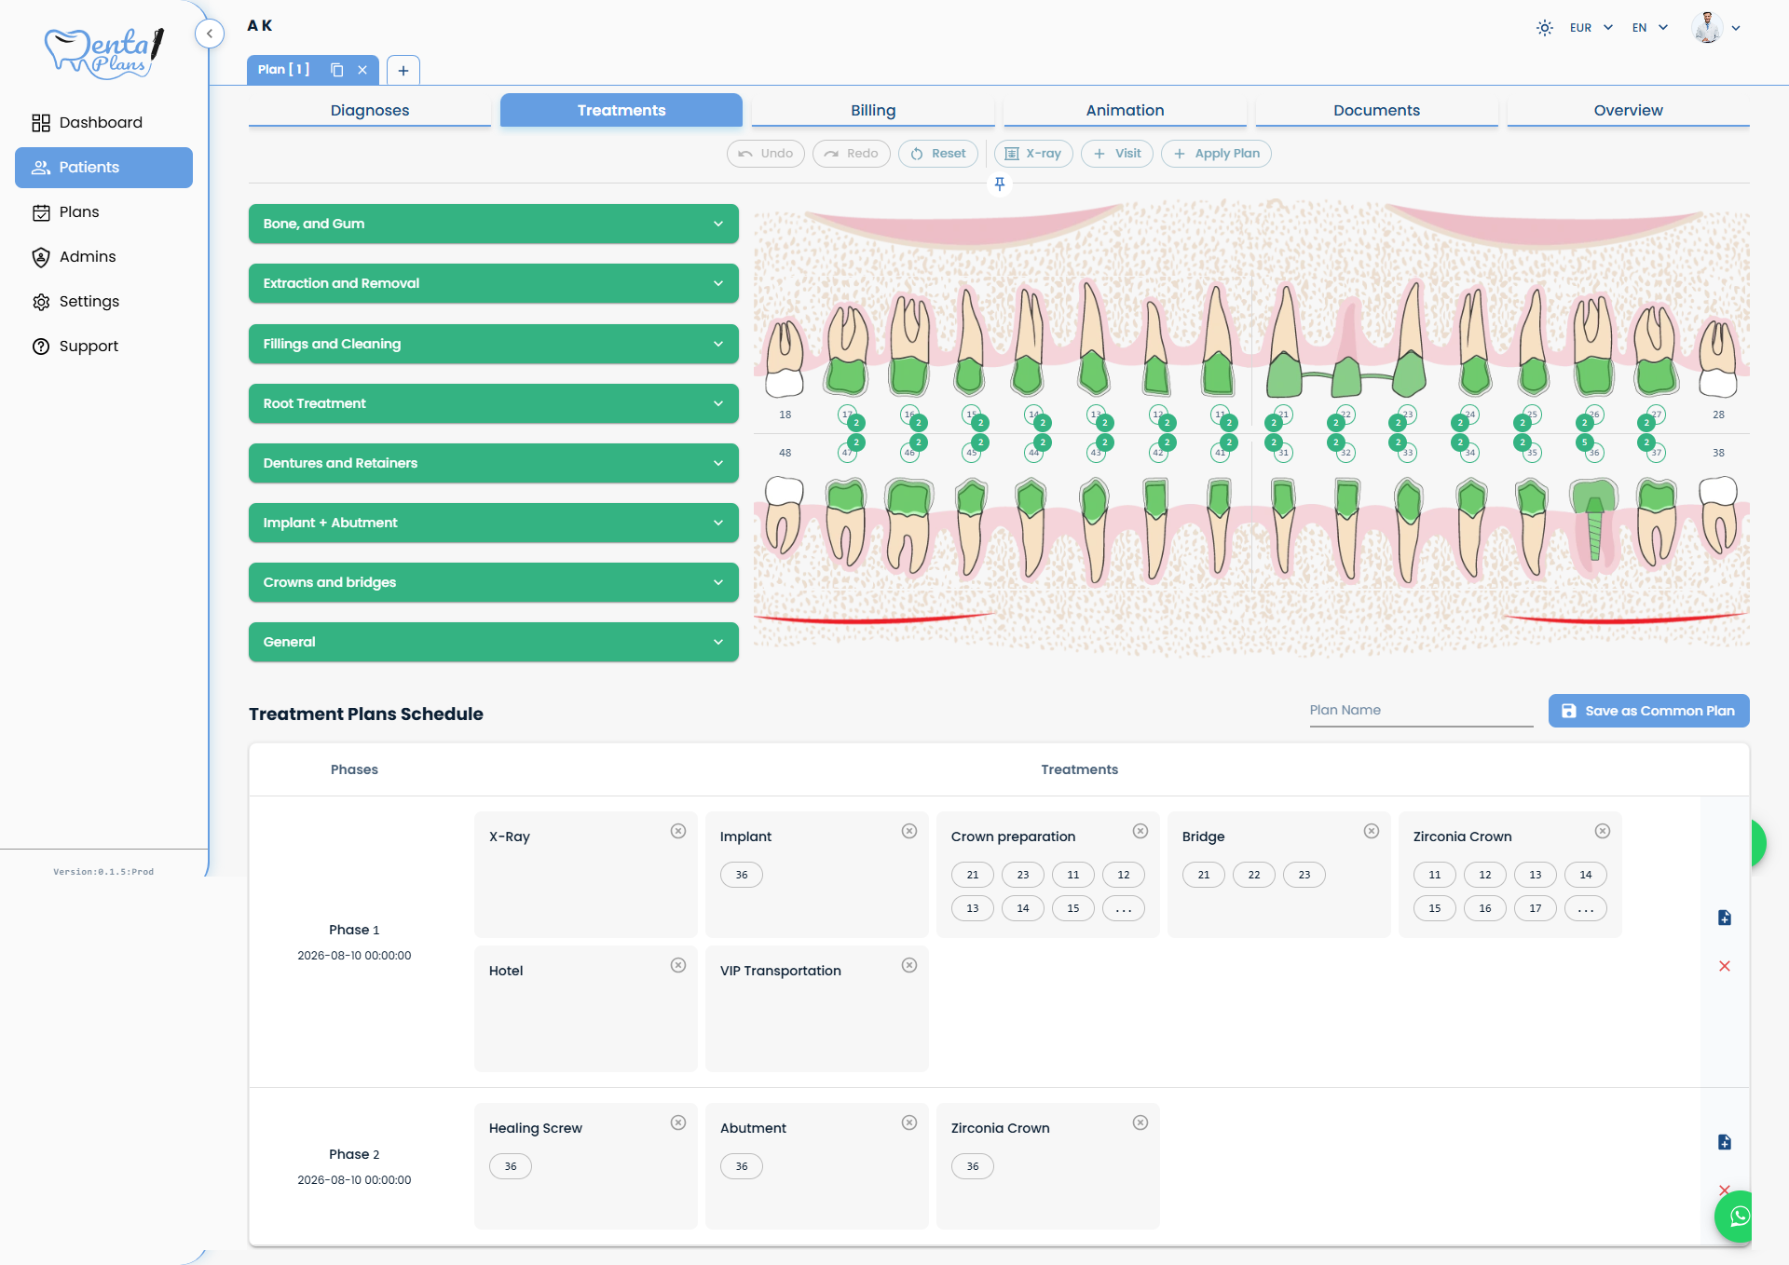Click the pin icon above the tooth chart
1789x1265 pixels.
(1000, 184)
